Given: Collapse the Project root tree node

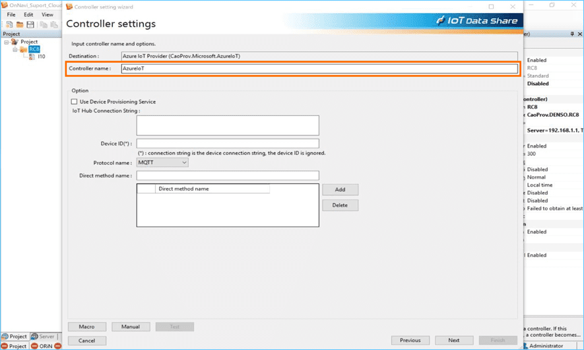Looking at the screenshot, I should pos(7,42).
